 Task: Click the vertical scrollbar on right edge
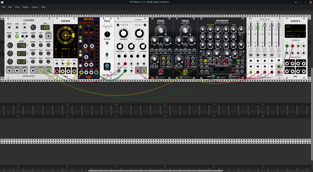(312, 114)
